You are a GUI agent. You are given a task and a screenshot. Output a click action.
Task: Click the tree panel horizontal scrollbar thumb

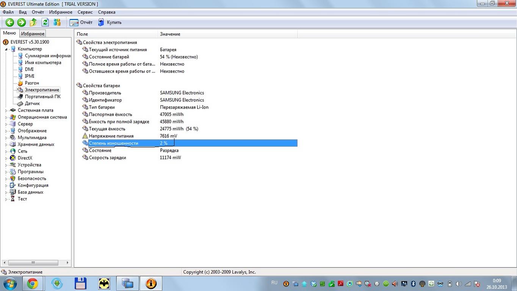33,263
